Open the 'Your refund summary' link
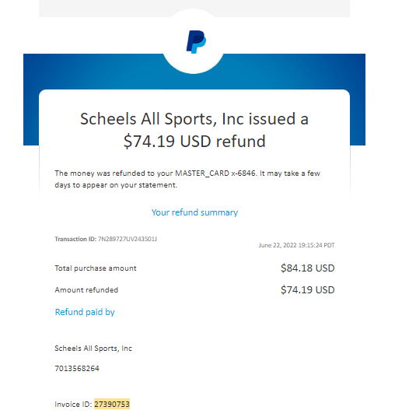The image size is (395, 417). coord(194,212)
